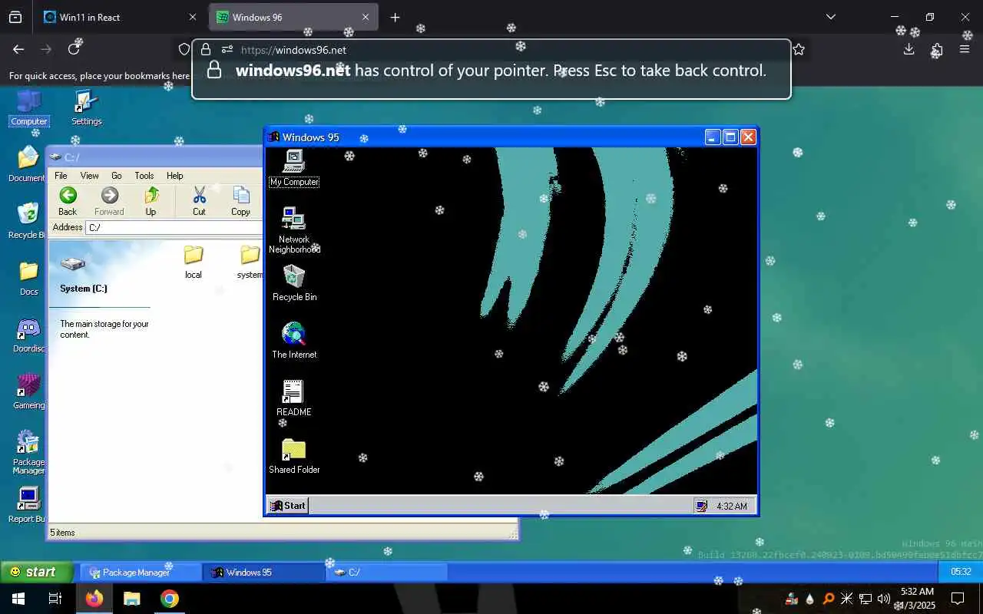Open My Computer icon in Windows 95
This screenshot has width=983, height=614.
294,167
